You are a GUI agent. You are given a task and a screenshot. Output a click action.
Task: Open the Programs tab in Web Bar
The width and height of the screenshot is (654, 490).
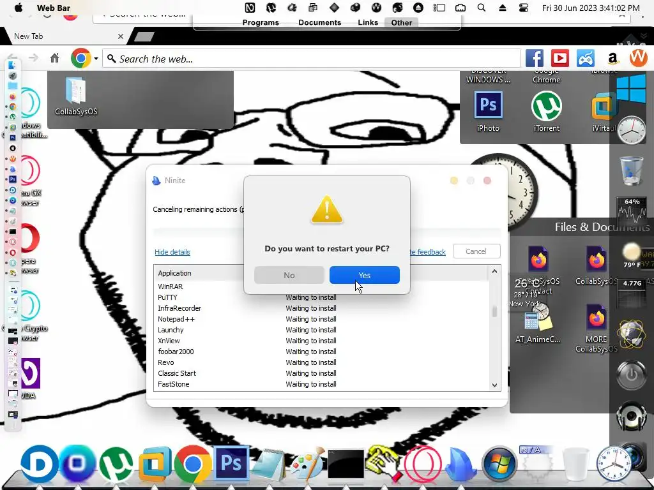261,22
